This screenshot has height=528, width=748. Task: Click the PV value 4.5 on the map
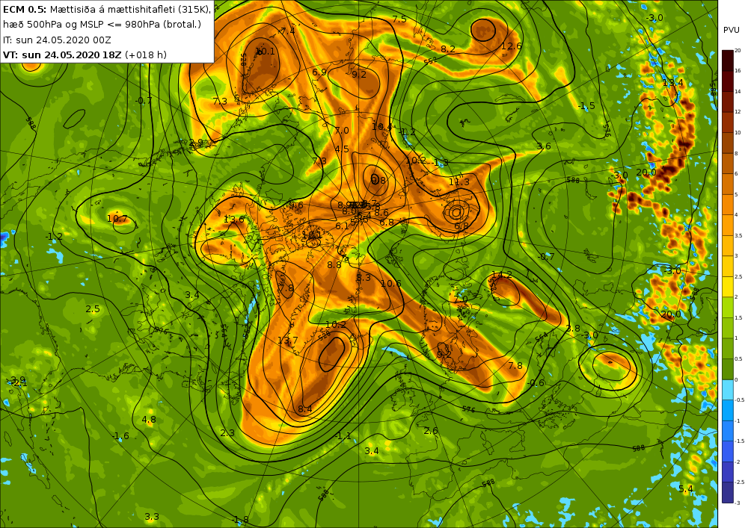[x=342, y=149]
